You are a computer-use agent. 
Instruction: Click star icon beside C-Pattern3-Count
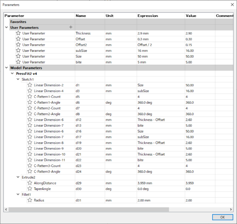[30, 166]
